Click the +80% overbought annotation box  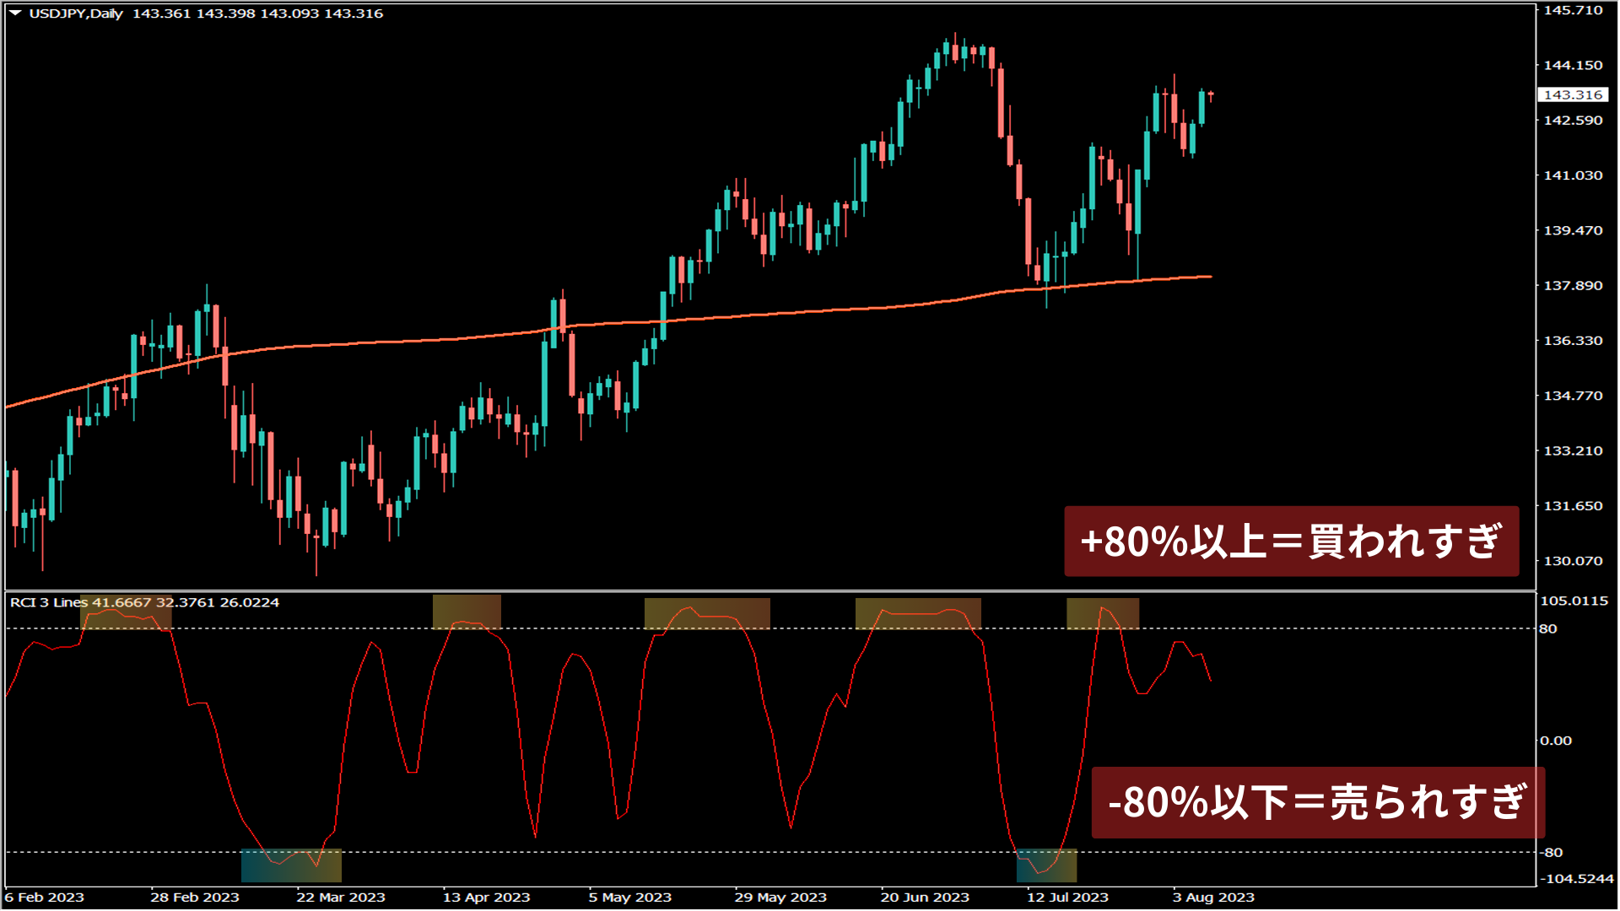click(1290, 542)
